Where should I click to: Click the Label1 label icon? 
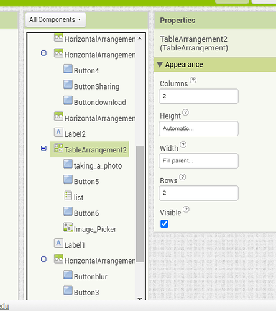[x=58, y=243]
